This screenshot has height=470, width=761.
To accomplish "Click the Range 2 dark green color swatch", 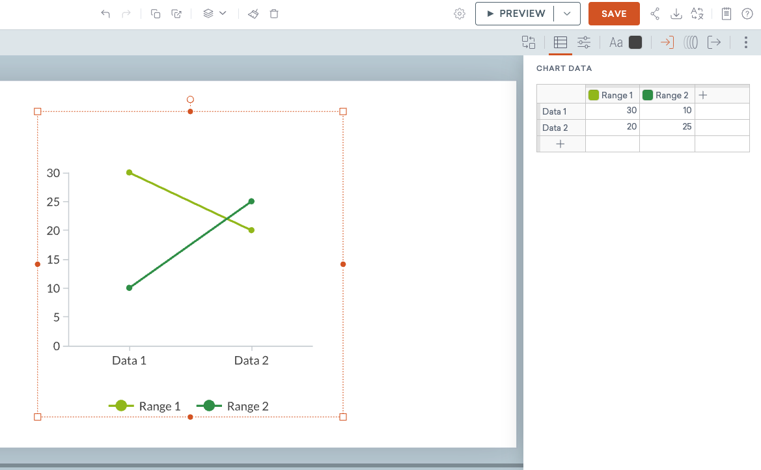I will [647, 95].
